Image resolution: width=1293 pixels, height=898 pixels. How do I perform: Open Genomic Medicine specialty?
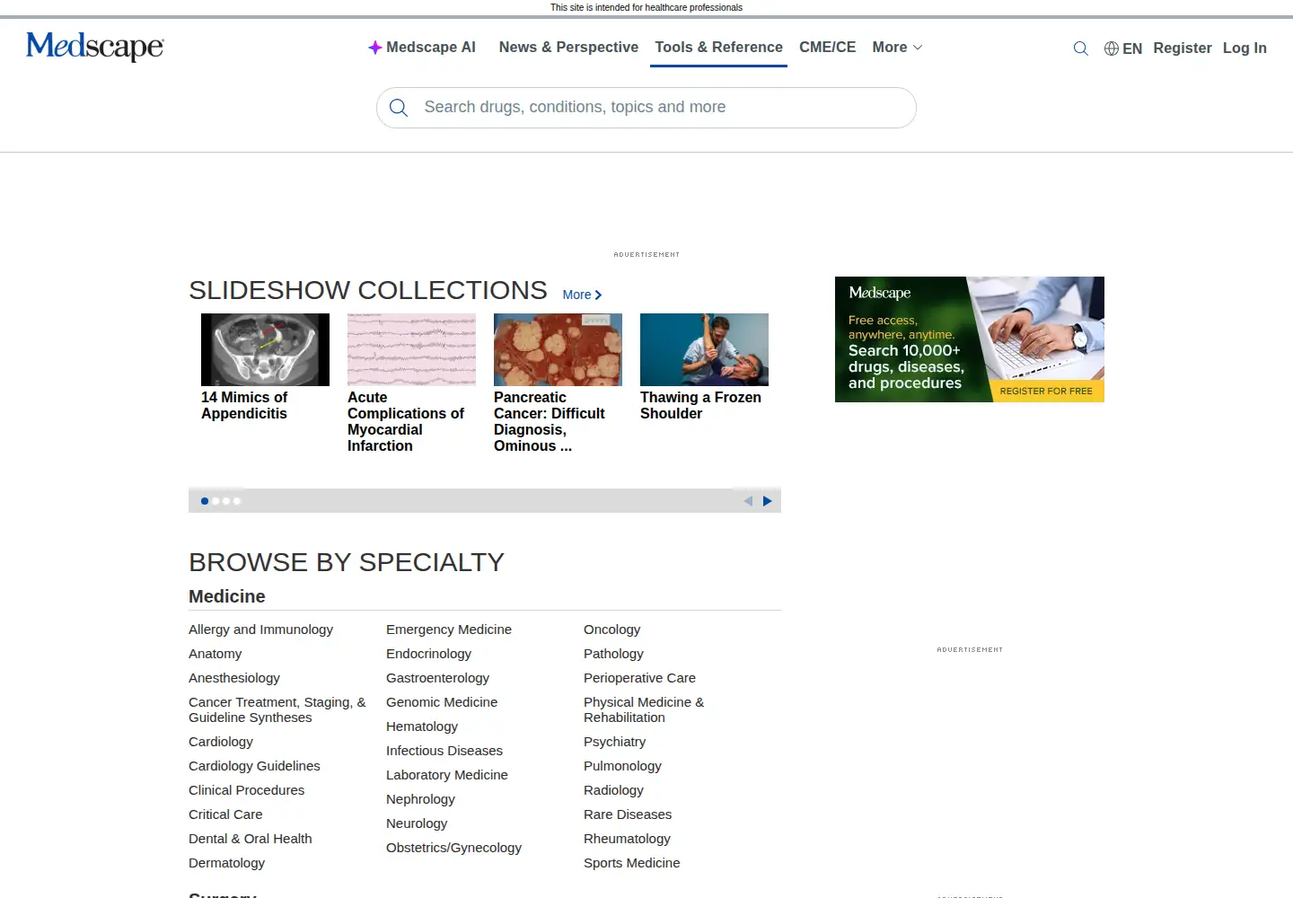tap(442, 702)
